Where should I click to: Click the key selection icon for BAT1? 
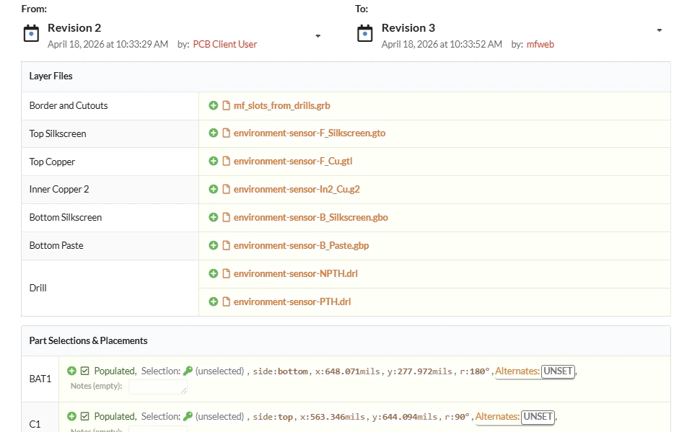pyautogui.click(x=188, y=371)
